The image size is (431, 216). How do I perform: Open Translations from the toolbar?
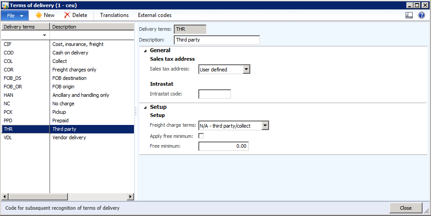(114, 15)
